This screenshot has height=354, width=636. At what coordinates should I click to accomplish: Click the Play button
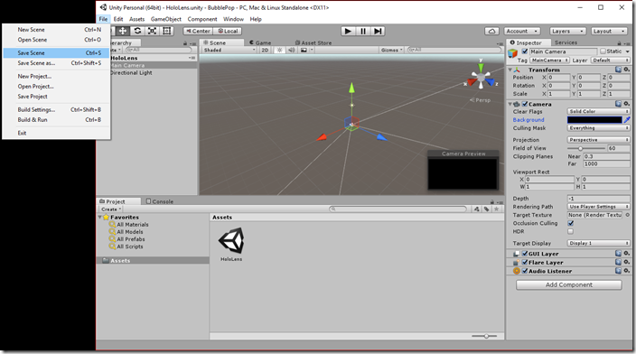click(348, 31)
